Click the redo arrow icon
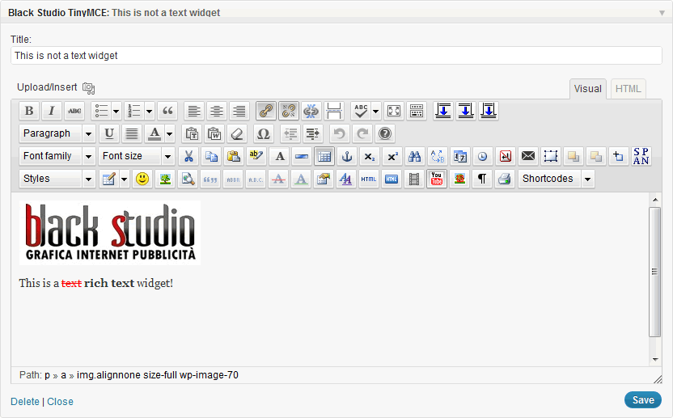Image resolution: width=673 pixels, height=418 pixels. pos(362,133)
